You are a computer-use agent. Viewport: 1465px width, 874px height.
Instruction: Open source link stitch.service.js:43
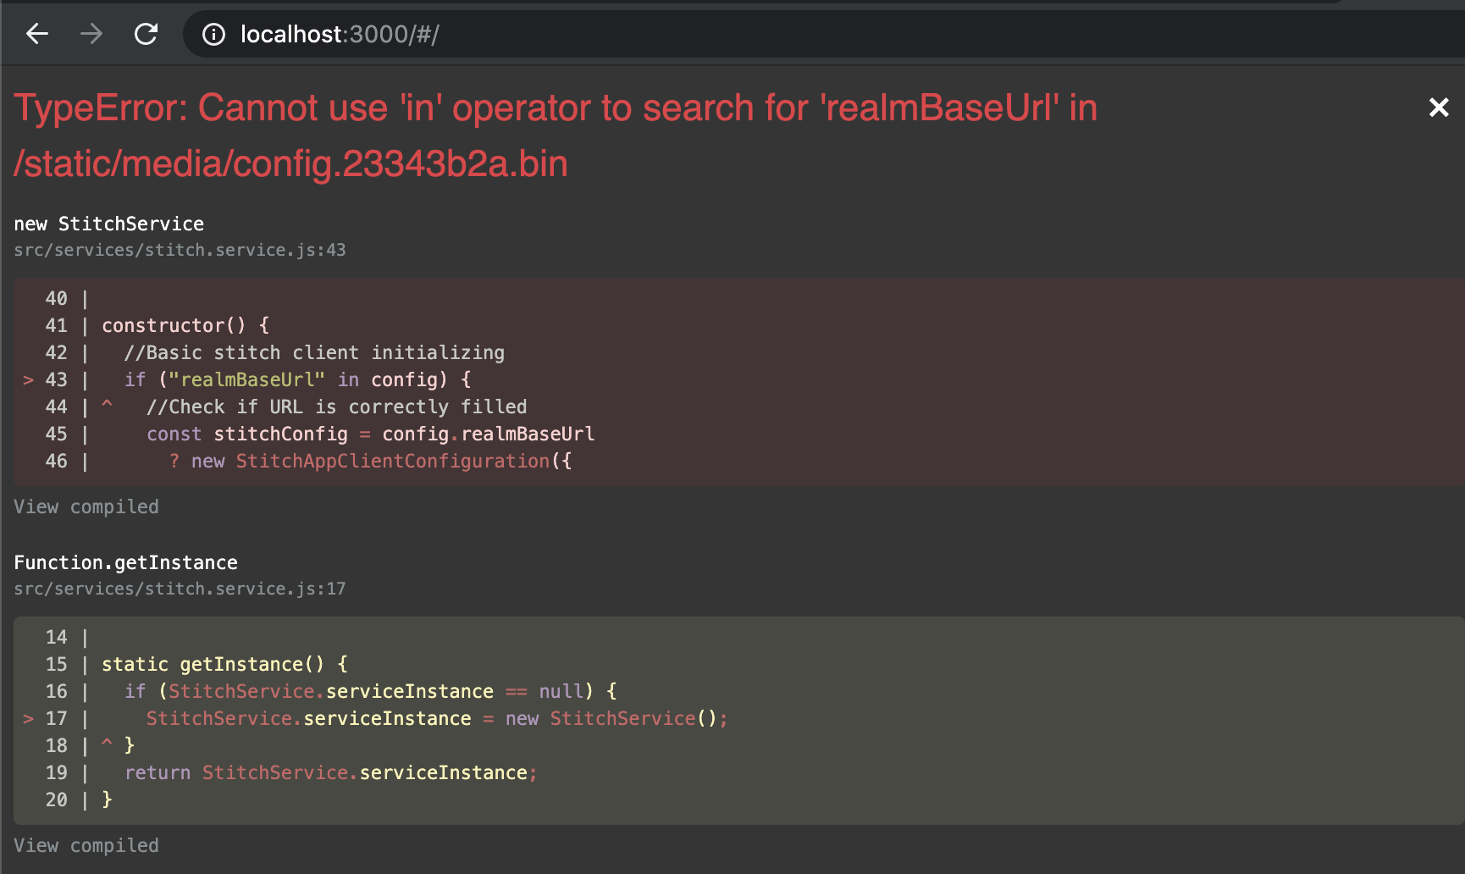[180, 250]
